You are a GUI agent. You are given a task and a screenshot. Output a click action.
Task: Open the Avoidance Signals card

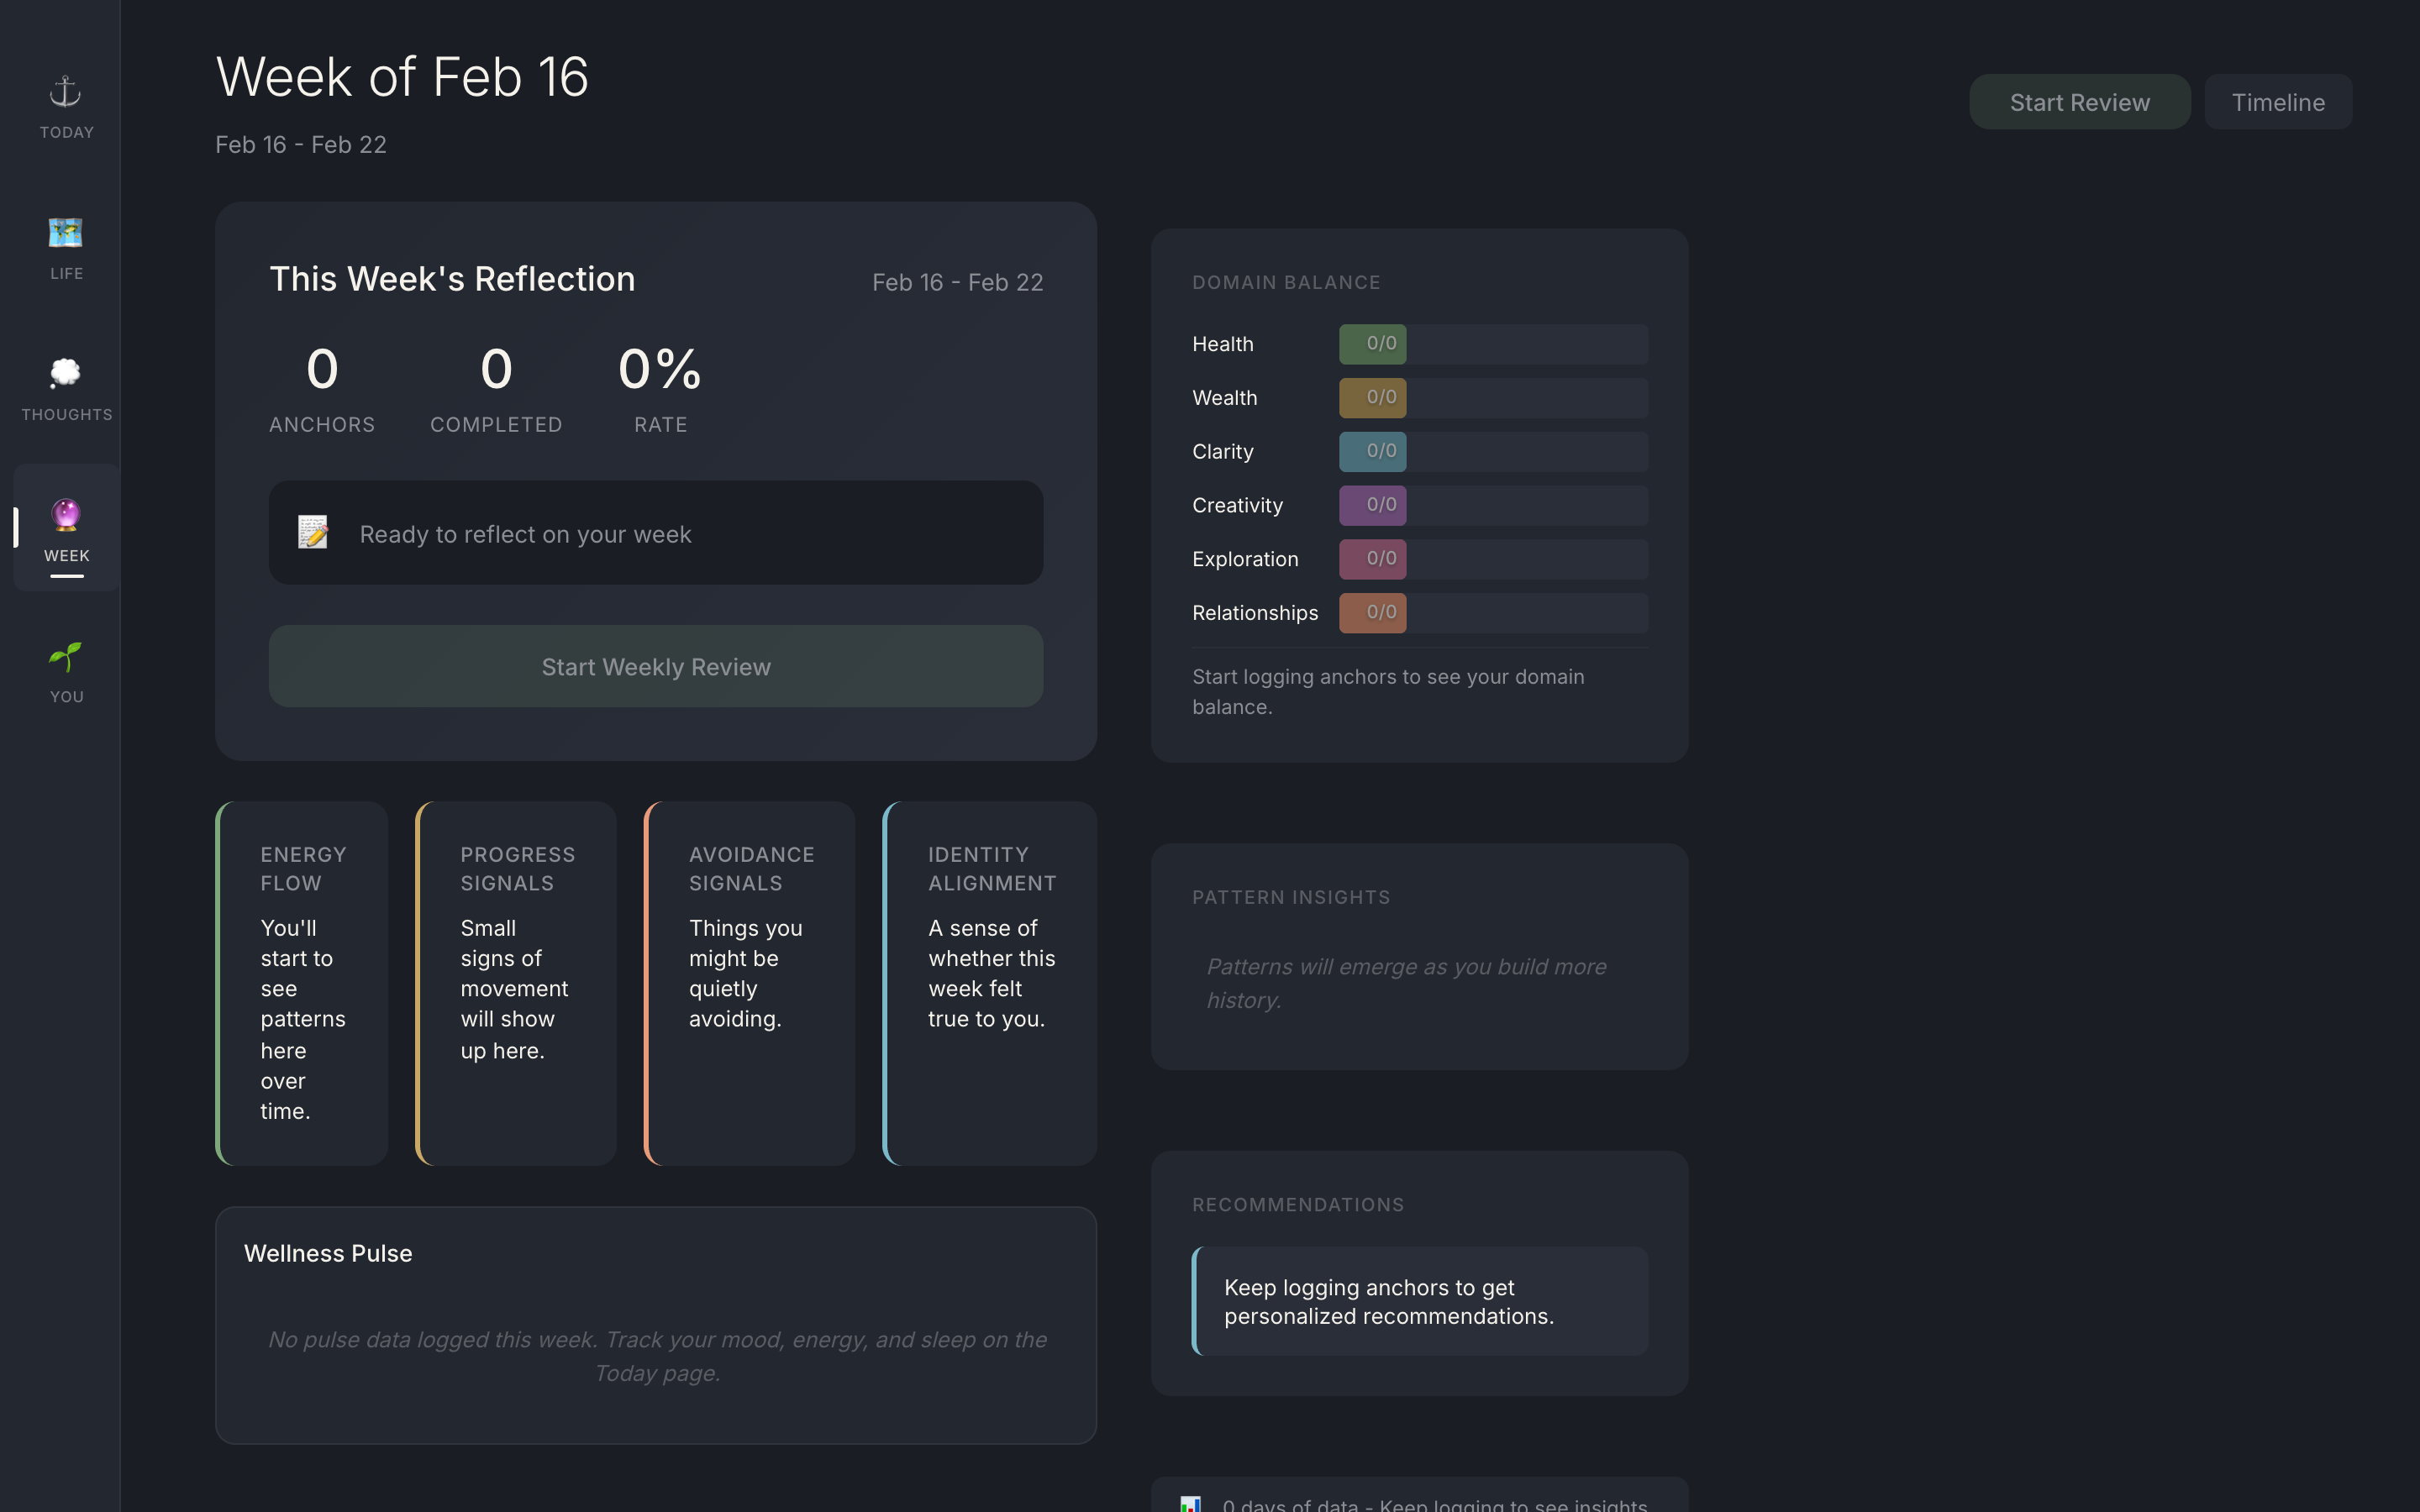(748, 983)
